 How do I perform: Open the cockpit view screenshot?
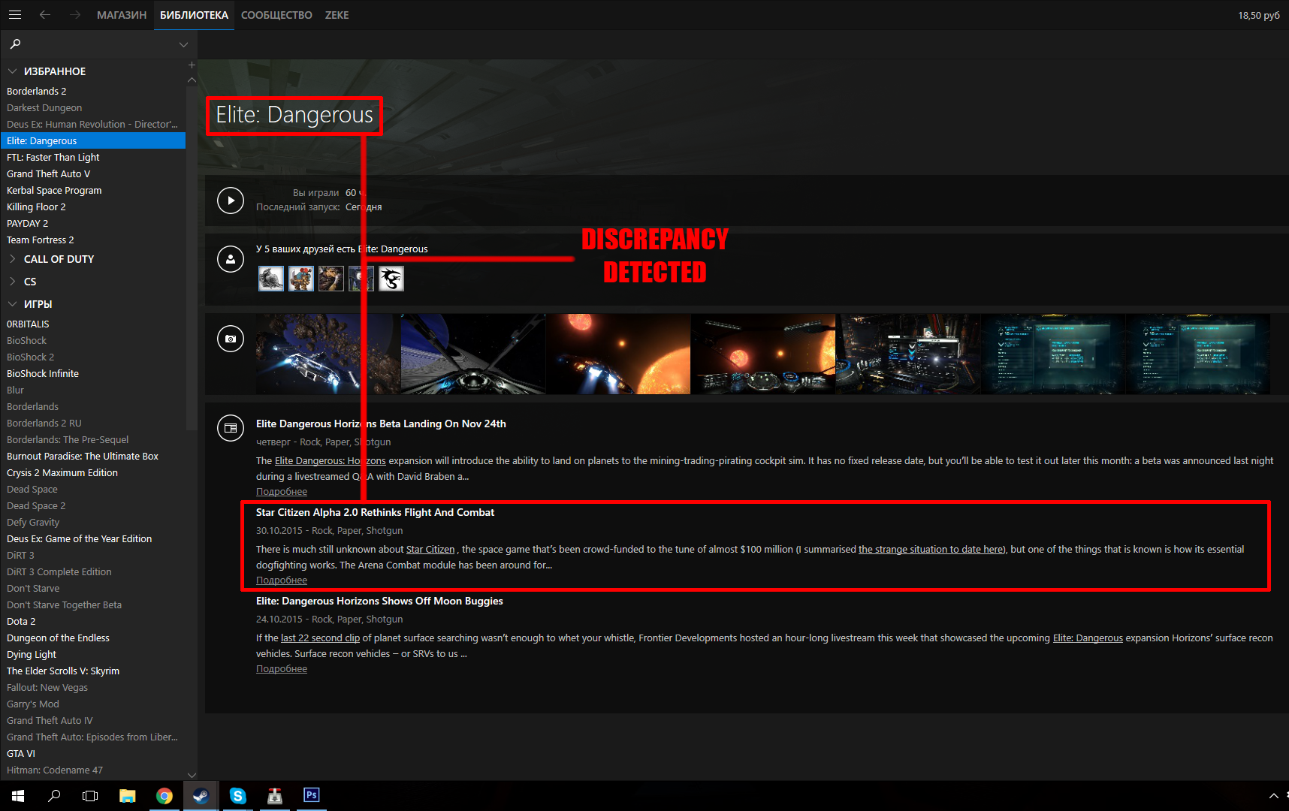473,354
